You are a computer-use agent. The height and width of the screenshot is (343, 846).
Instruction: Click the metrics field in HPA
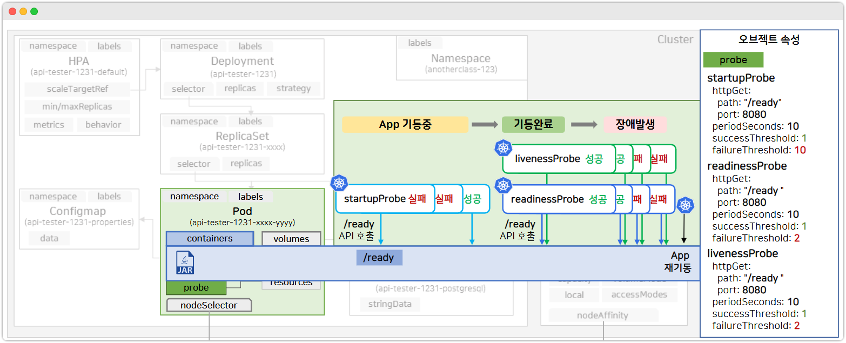tap(49, 125)
